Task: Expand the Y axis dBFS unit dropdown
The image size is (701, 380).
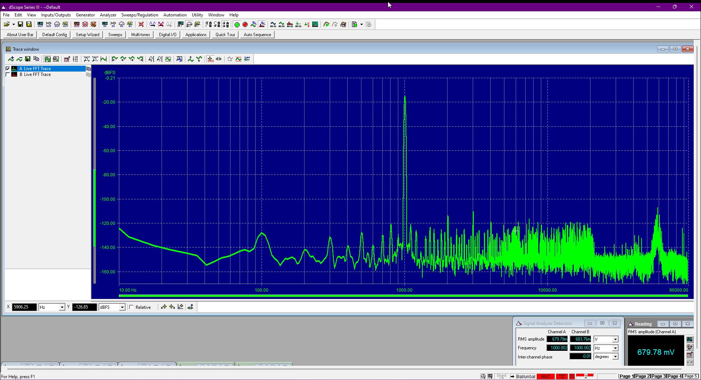Action: click(122, 307)
